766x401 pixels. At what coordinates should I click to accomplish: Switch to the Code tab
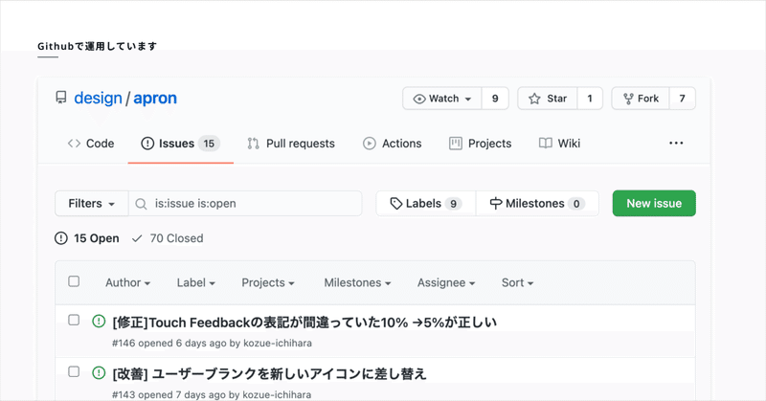tap(91, 144)
